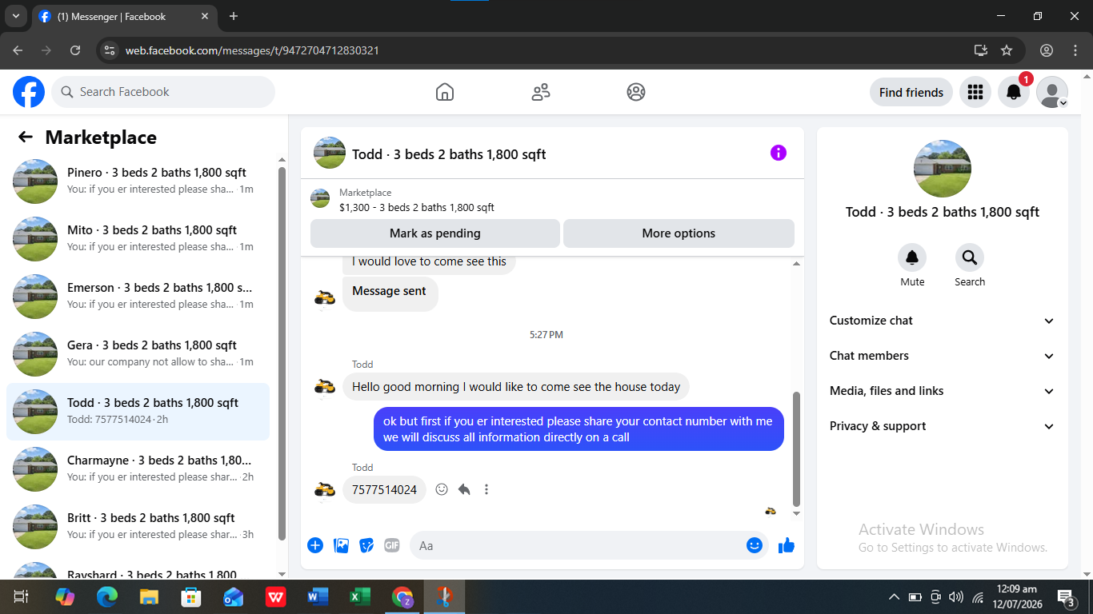Click the browser address bar URL
The width and height of the screenshot is (1093, 614).
[x=252, y=50]
